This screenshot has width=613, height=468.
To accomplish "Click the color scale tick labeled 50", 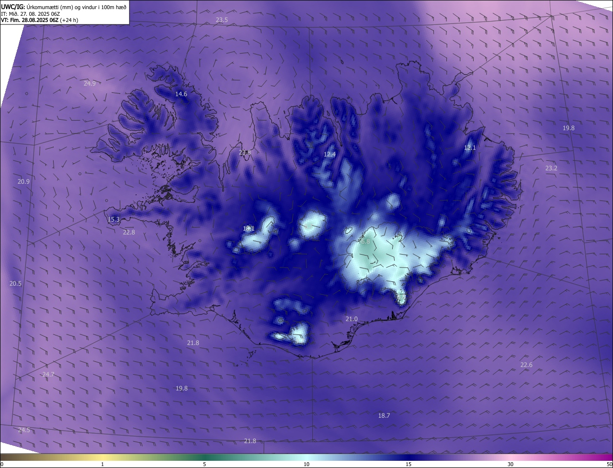I will click(609, 464).
